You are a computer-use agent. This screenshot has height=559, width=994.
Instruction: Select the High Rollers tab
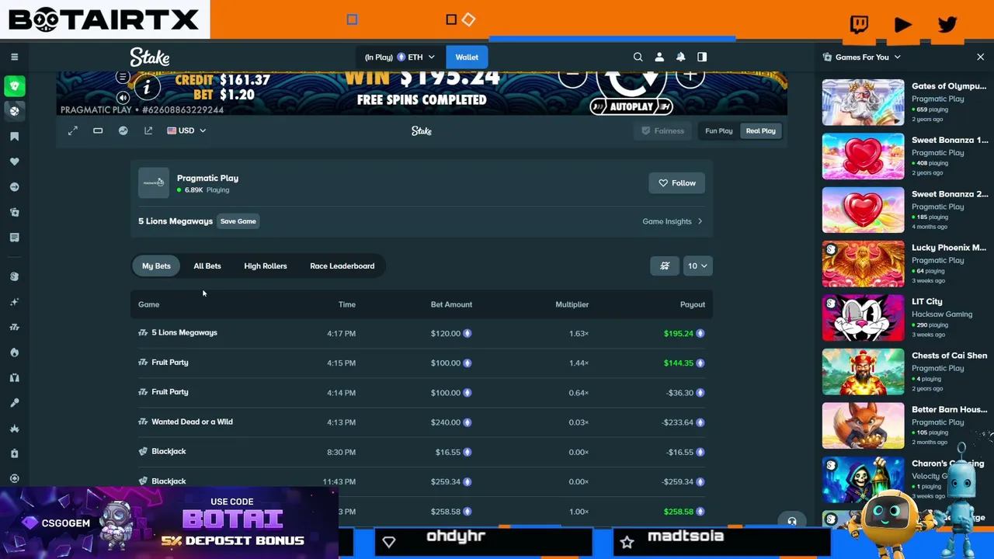point(266,266)
